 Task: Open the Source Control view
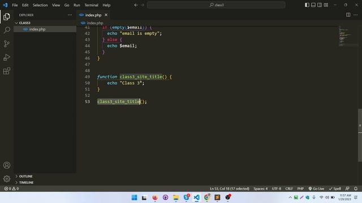pos(7,44)
